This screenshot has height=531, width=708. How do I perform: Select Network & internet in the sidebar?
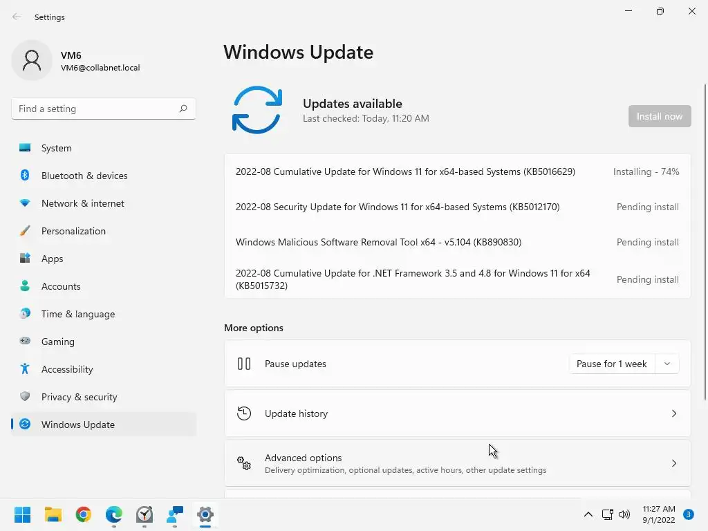coord(104,203)
